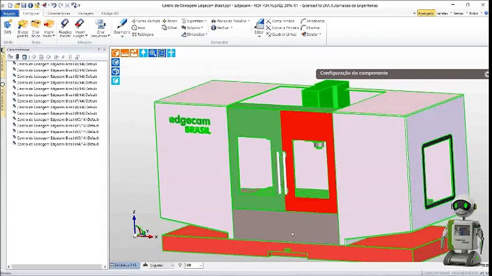Image resolution: width=492 pixels, height=276 pixels.
Task: Switch to the Características ribbon tab
Action: 59,13
